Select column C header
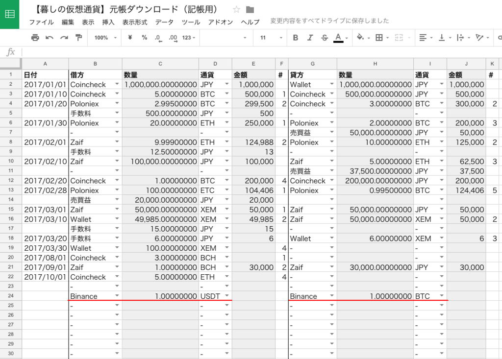The height and width of the screenshot is (359, 502). click(160, 64)
